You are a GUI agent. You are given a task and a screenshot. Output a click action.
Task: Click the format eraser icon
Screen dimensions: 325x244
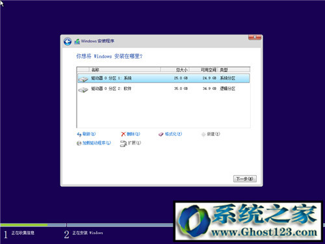click(x=161, y=135)
